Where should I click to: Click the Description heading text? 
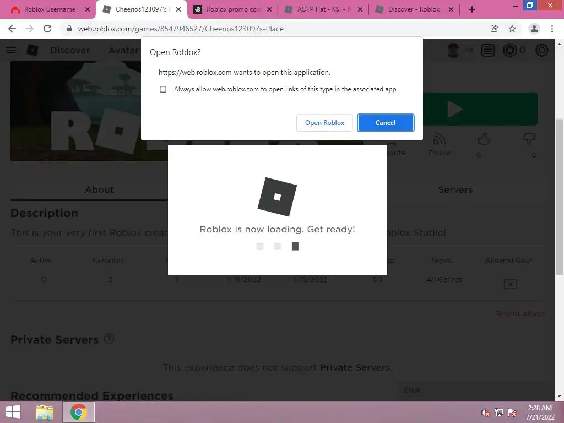click(44, 213)
